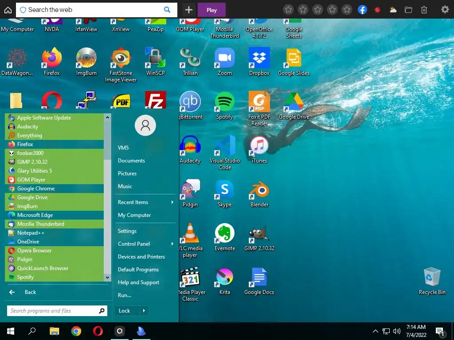Click the trash can icon in top bar
The height and width of the screenshot is (340, 454).
[x=423, y=10]
